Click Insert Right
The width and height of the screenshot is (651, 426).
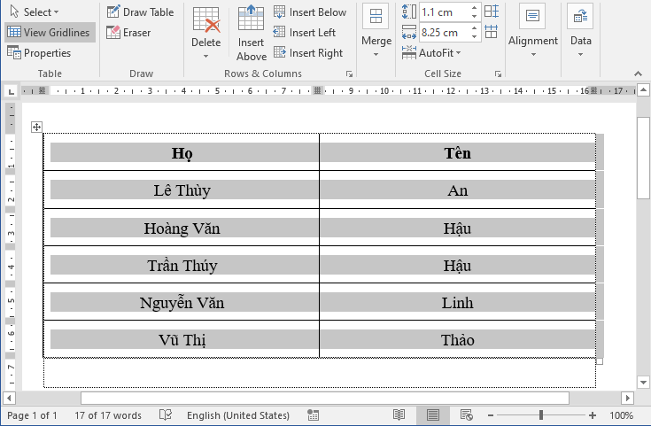tap(308, 53)
